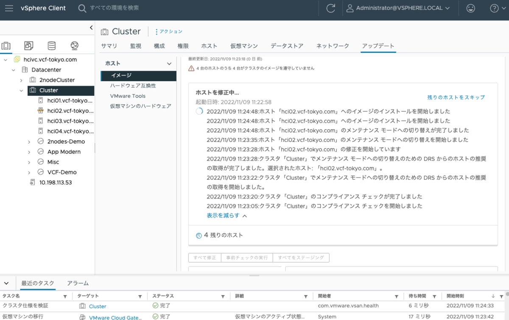
Task: Collapse the left navigation pane
Action: (91, 28)
